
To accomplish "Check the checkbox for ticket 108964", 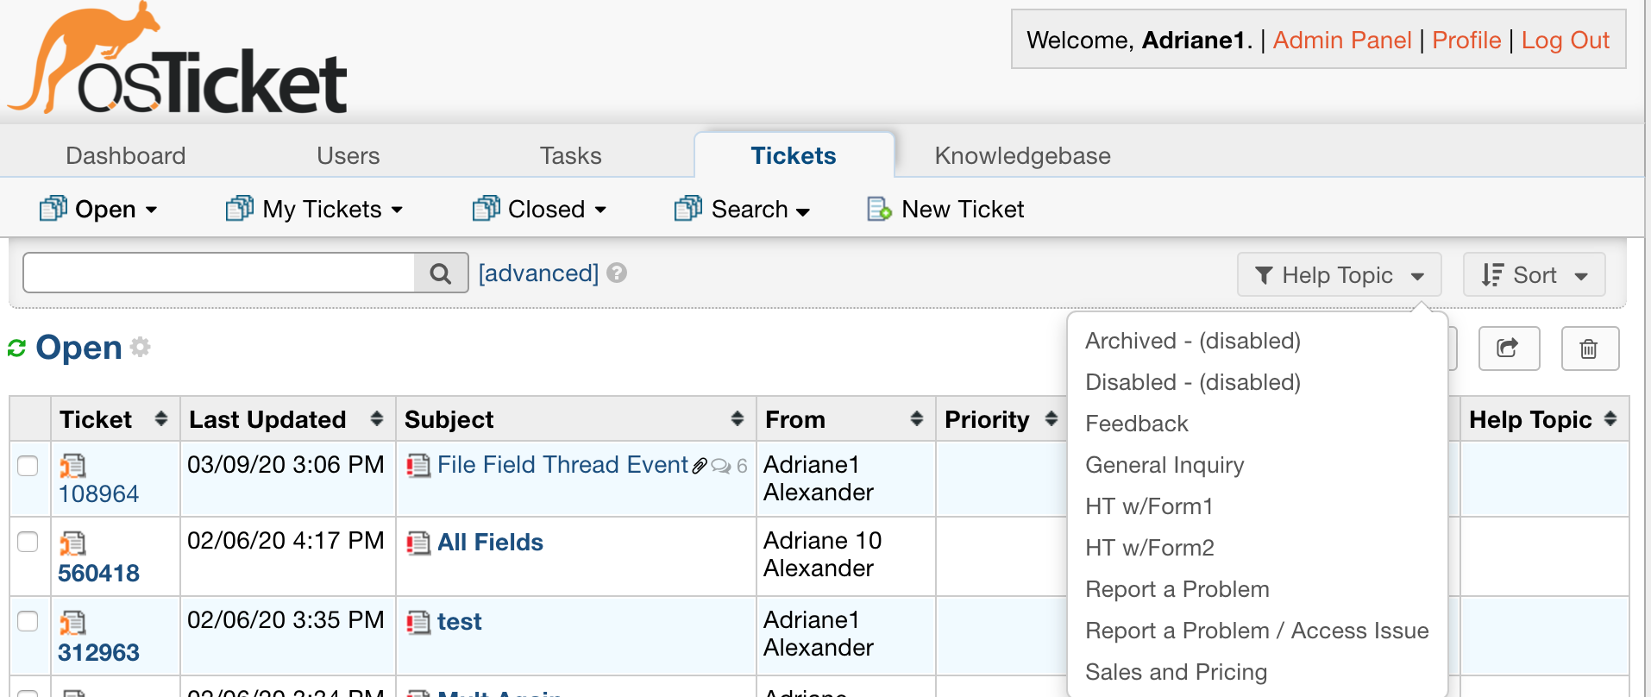I will 28,466.
